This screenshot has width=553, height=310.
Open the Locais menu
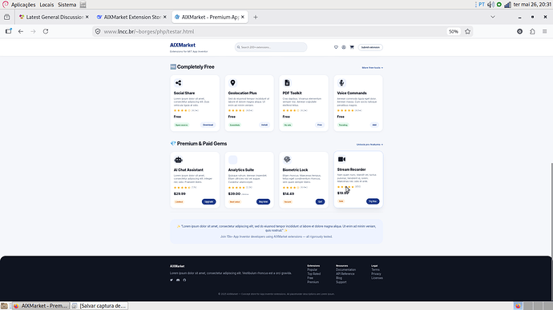click(x=46, y=5)
